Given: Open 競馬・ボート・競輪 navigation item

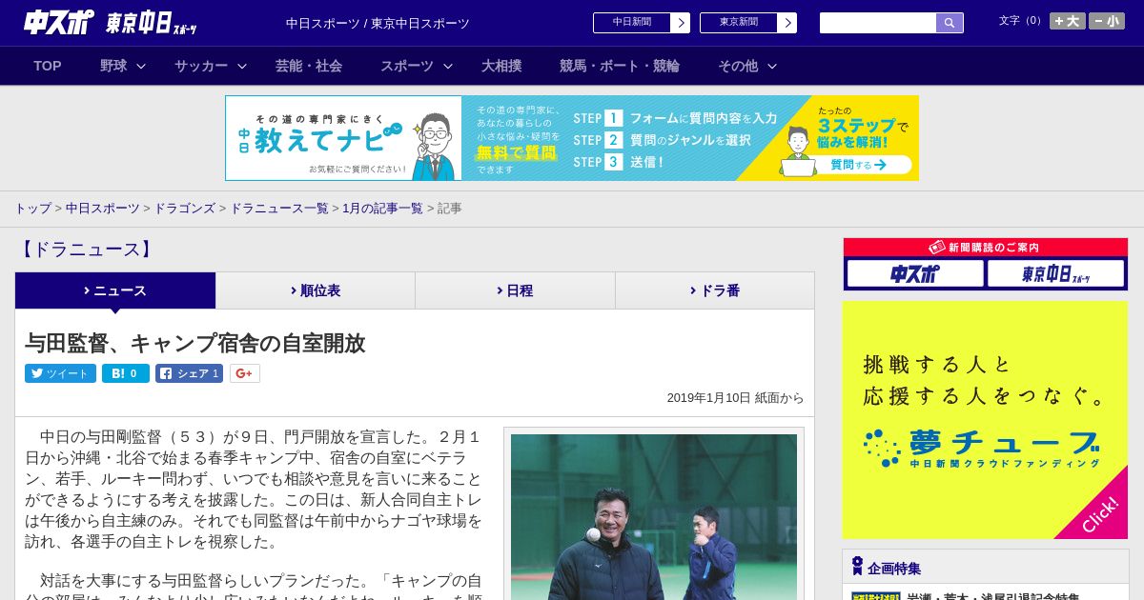Looking at the screenshot, I should (x=620, y=66).
